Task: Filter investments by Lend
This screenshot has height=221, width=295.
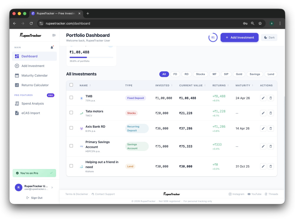Action: click(x=271, y=74)
